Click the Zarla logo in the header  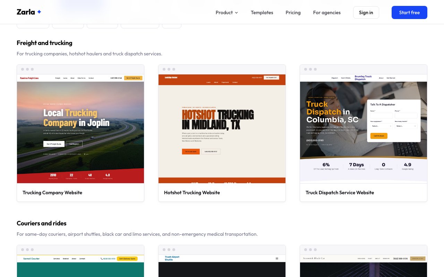click(29, 12)
